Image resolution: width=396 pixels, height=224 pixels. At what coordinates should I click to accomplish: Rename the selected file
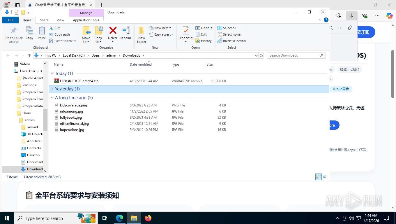tap(125, 33)
